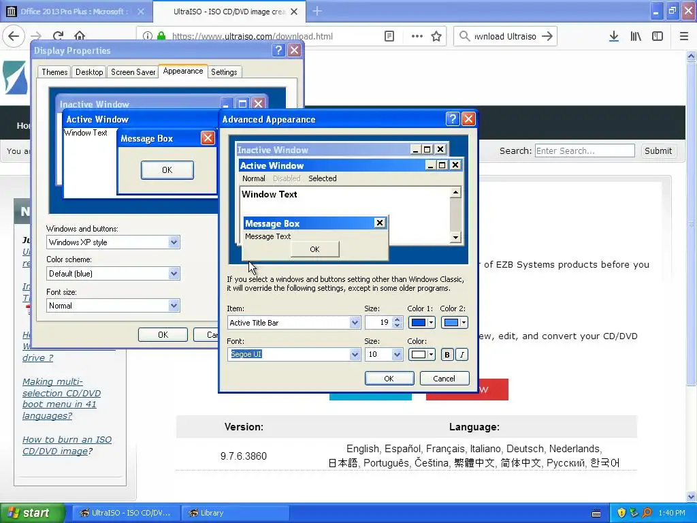The width and height of the screenshot is (697, 523).
Task: Open the Firefox hamburger menu
Action: (684, 36)
